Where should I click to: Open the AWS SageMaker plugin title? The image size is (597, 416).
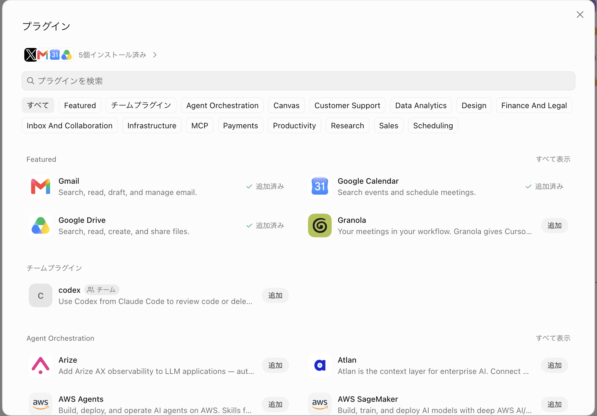pyautogui.click(x=368, y=399)
